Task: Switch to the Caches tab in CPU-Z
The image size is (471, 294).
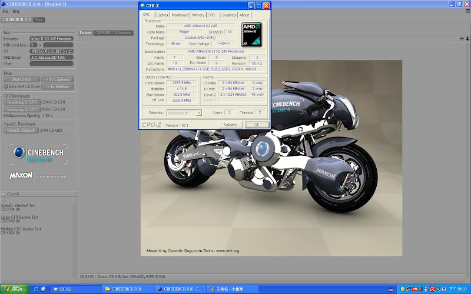Action: [162, 15]
